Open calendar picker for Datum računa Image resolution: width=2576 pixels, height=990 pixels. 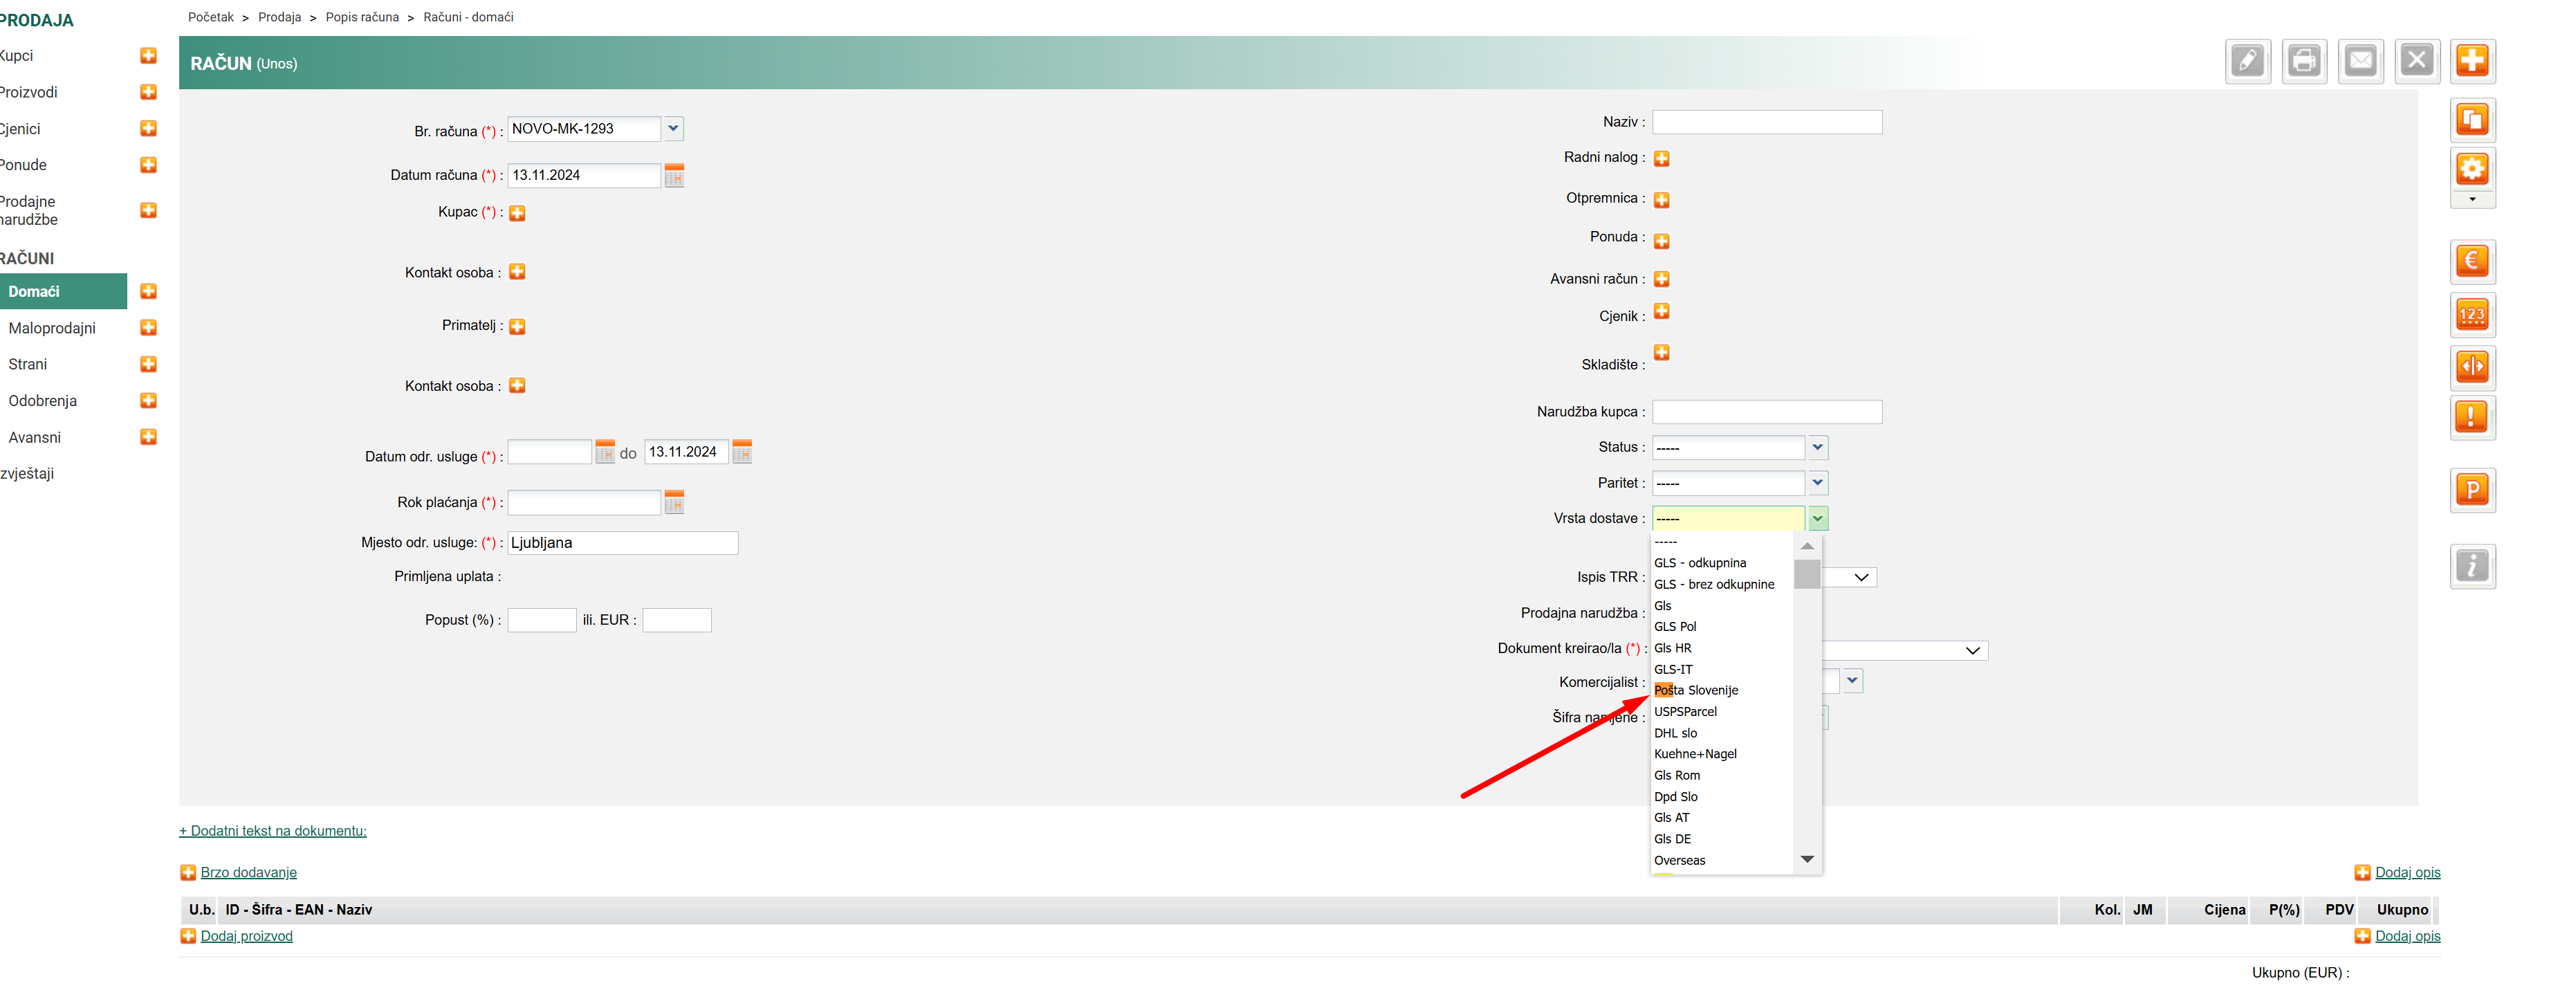click(674, 176)
